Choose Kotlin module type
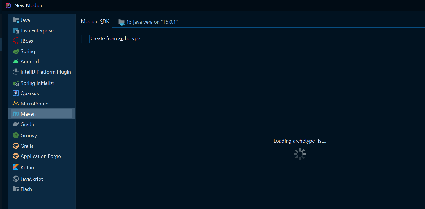 42,167
